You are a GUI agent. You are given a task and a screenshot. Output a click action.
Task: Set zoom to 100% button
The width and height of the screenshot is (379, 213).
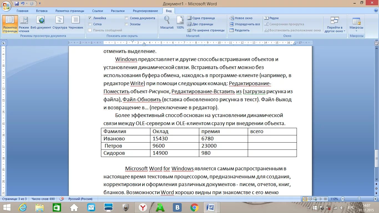[x=180, y=23]
